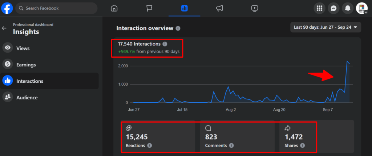Click info icon next to Reactions
The height and width of the screenshot is (156, 372).
coord(150,145)
